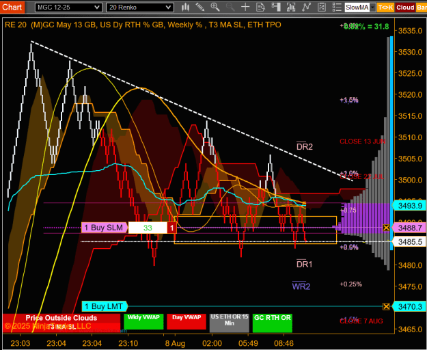
Task: Click the green 31.8 percent readout
Action: (366, 27)
